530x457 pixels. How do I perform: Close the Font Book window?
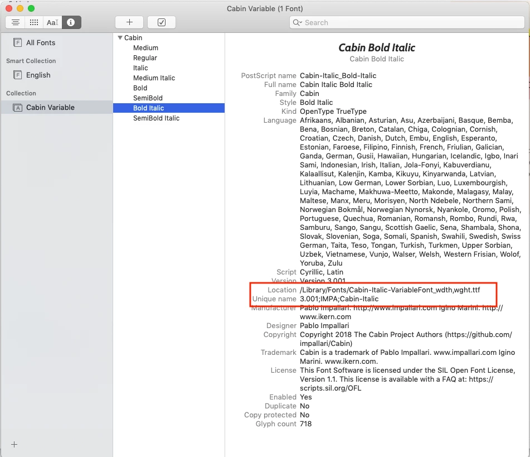[x=9, y=8]
